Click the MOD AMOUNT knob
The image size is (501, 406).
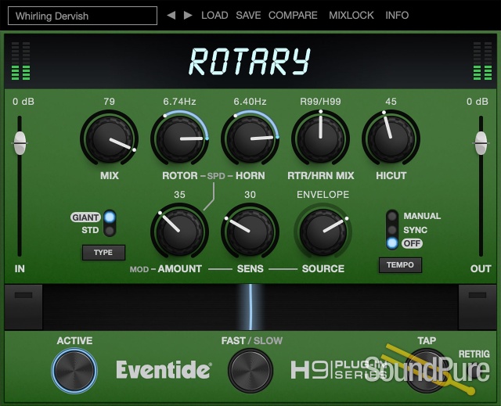179,232
